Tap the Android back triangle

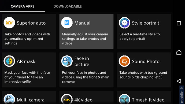pos(179,81)
